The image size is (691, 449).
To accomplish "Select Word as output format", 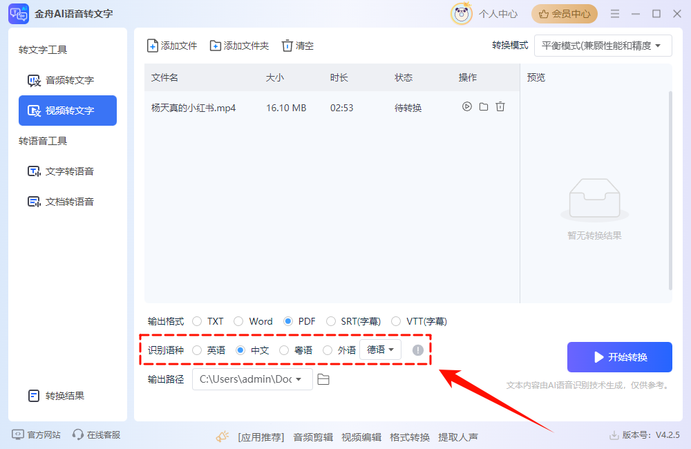I will click(x=239, y=321).
